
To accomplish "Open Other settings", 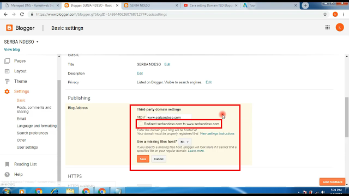I will (x=21, y=140).
